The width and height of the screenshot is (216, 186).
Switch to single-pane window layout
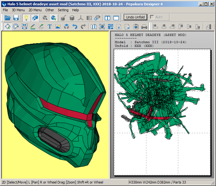pyautogui.click(x=116, y=18)
